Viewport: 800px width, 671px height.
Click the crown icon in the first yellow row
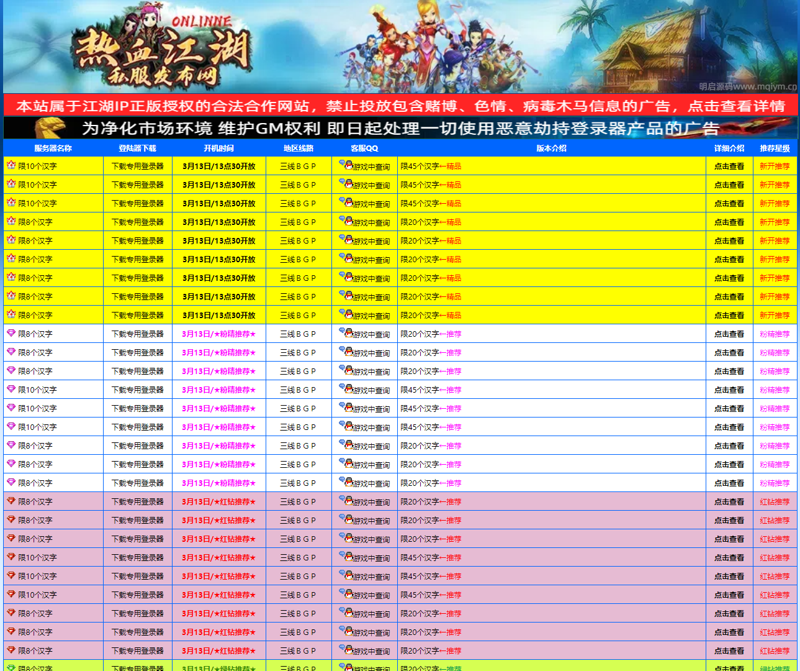pos(11,166)
